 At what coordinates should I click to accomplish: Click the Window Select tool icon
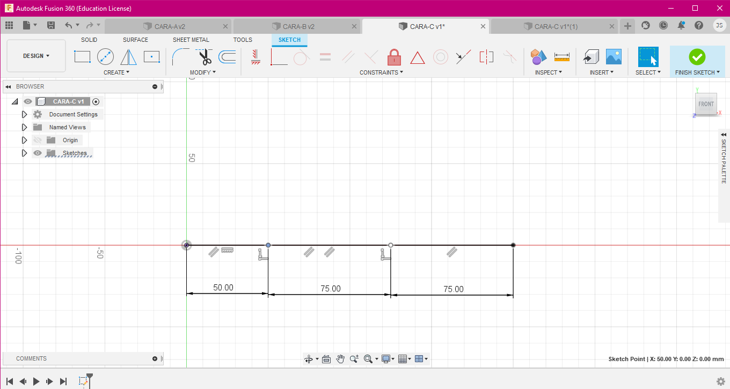[648, 56]
